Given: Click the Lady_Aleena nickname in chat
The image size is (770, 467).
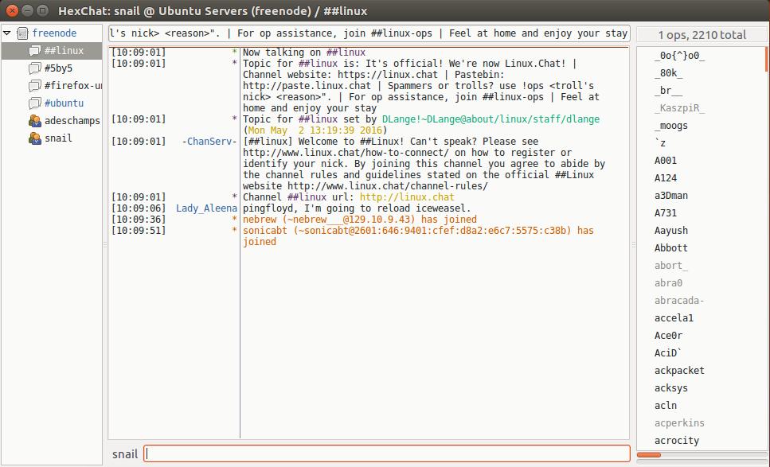Looking at the screenshot, I should [206, 208].
